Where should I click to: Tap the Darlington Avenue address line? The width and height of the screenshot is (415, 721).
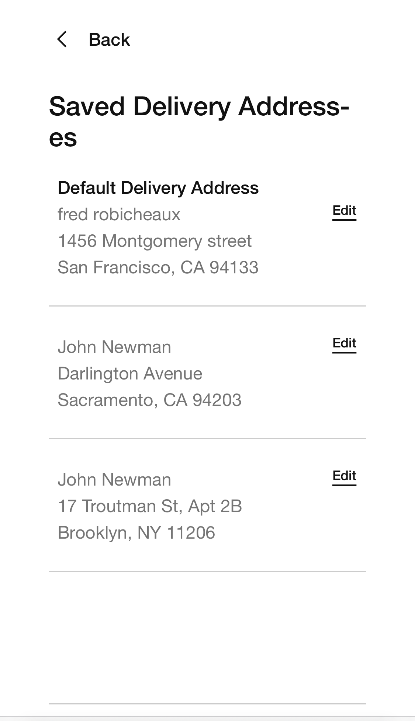click(130, 373)
